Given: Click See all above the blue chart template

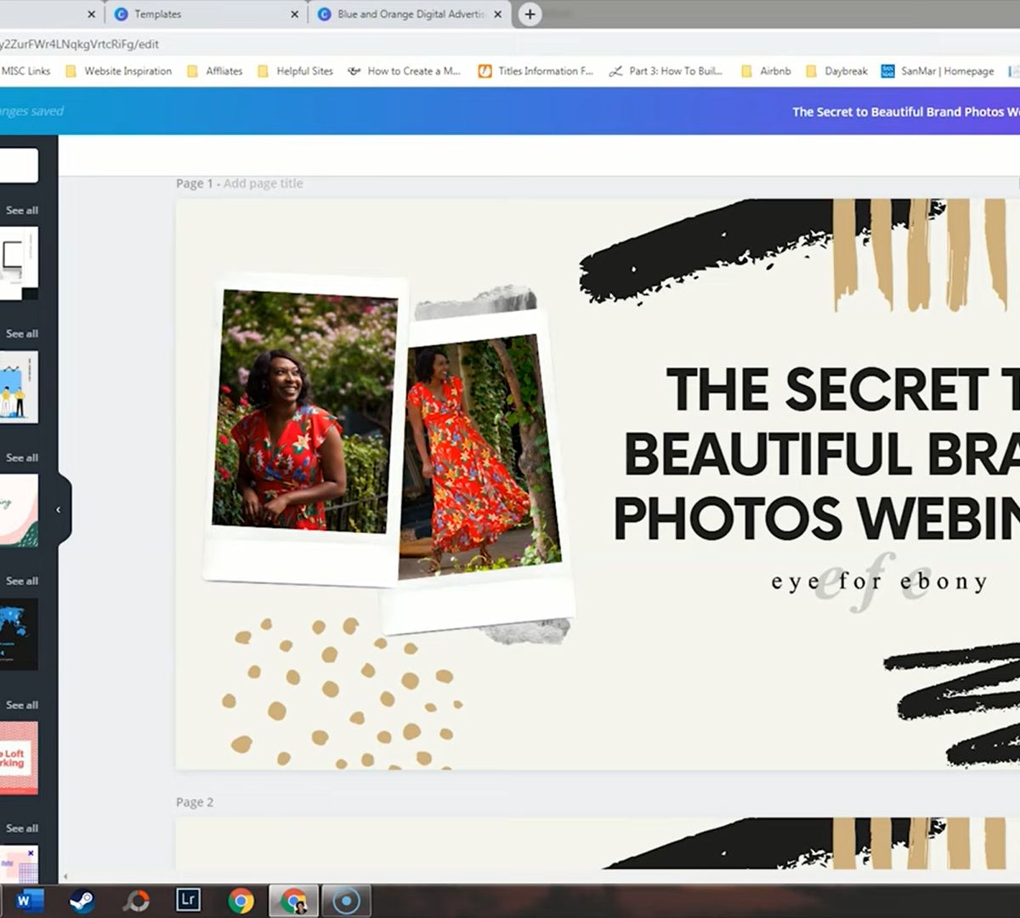Looking at the screenshot, I should coord(21,333).
